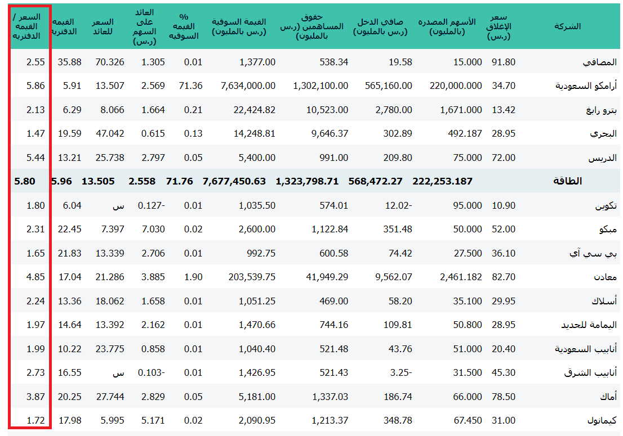Viewport: 623px width, 436px height.
Task: Click the القيمه الدفتريه column header
Action: point(64,26)
